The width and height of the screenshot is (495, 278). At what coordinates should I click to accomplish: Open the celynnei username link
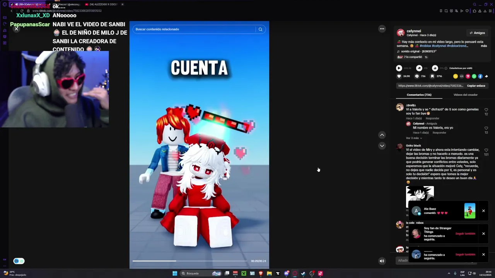coord(414,31)
